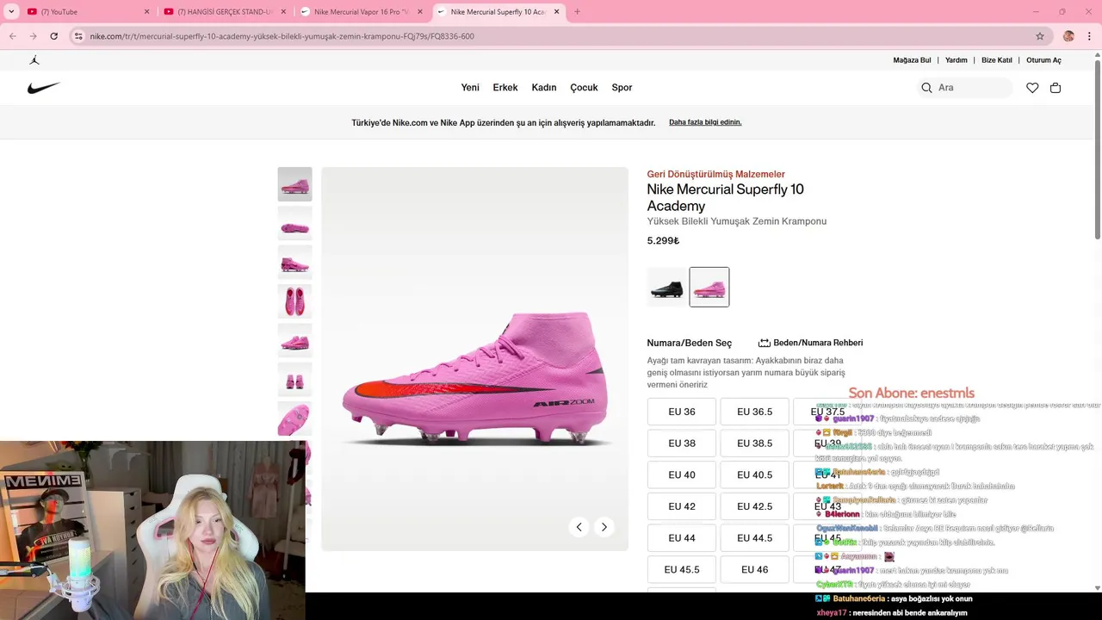The image size is (1102, 620).
Task: Click the Jordan Jumpman logo
Action: (x=34, y=60)
